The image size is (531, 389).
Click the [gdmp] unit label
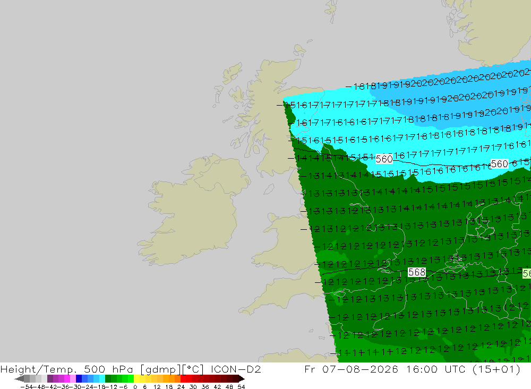tap(160, 369)
